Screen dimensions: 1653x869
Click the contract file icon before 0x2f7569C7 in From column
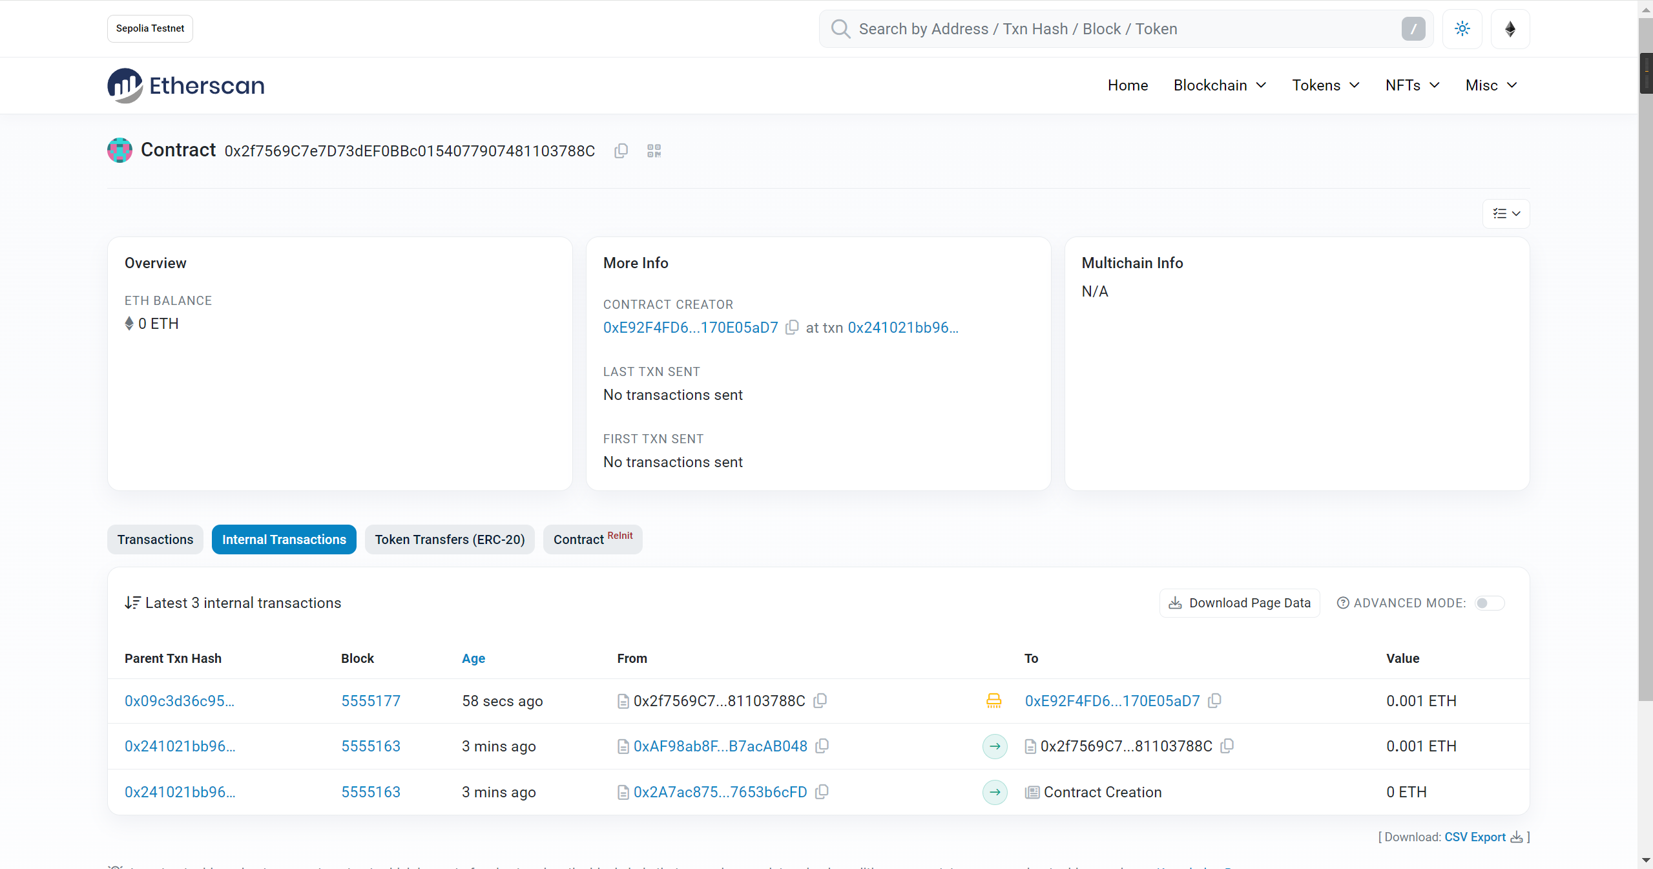(x=623, y=701)
